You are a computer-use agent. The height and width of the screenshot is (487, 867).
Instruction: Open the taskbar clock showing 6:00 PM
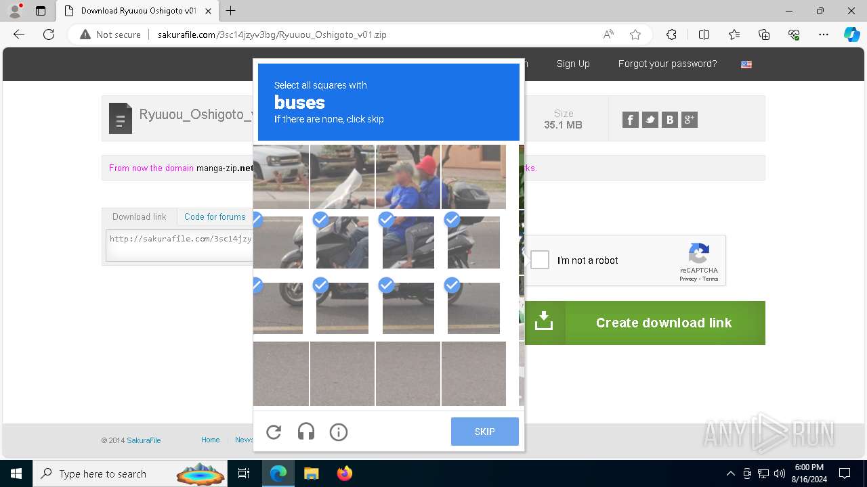[x=809, y=473]
